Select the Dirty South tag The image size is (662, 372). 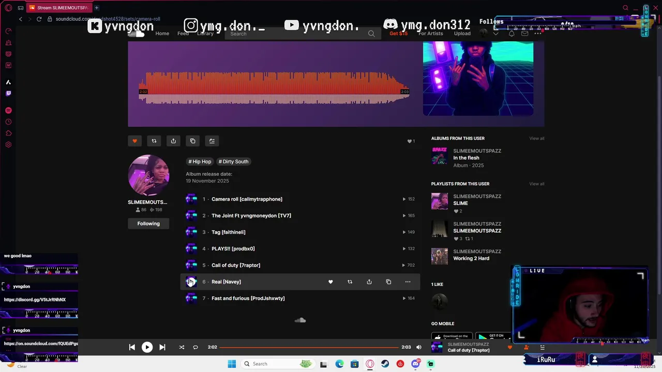pos(233,162)
